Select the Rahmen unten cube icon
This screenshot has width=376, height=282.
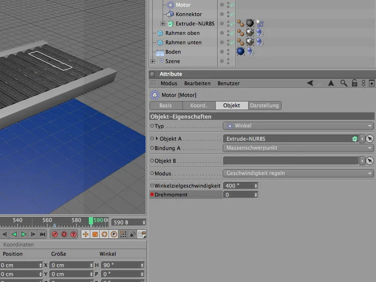[160, 42]
